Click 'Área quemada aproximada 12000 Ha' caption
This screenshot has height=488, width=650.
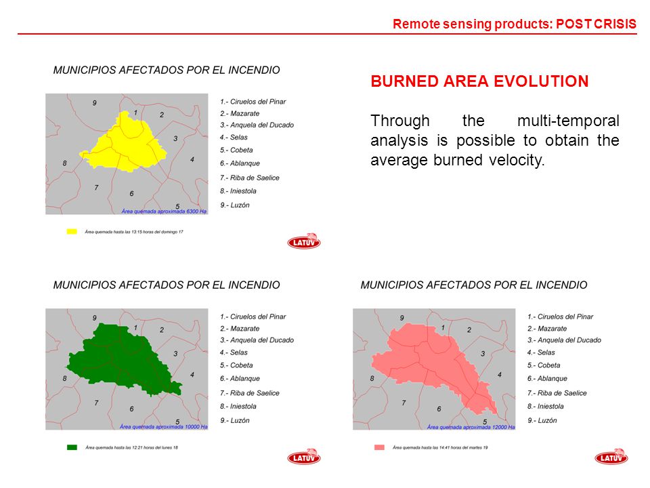[x=471, y=426]
